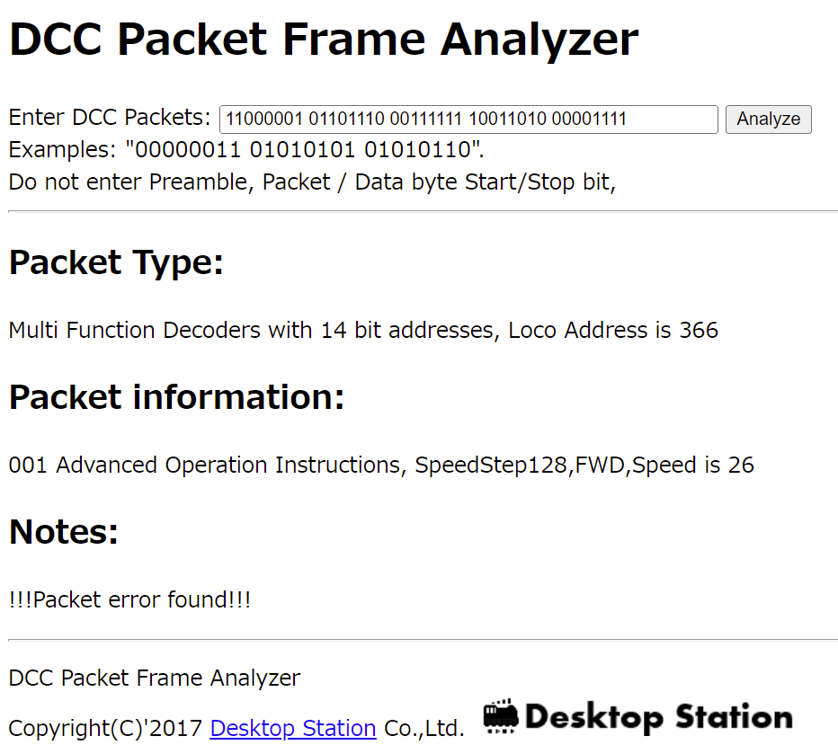The height and width of the screenshot is (754, 838).
Task: Click the Packet information heading
Action: coord(176,397)
